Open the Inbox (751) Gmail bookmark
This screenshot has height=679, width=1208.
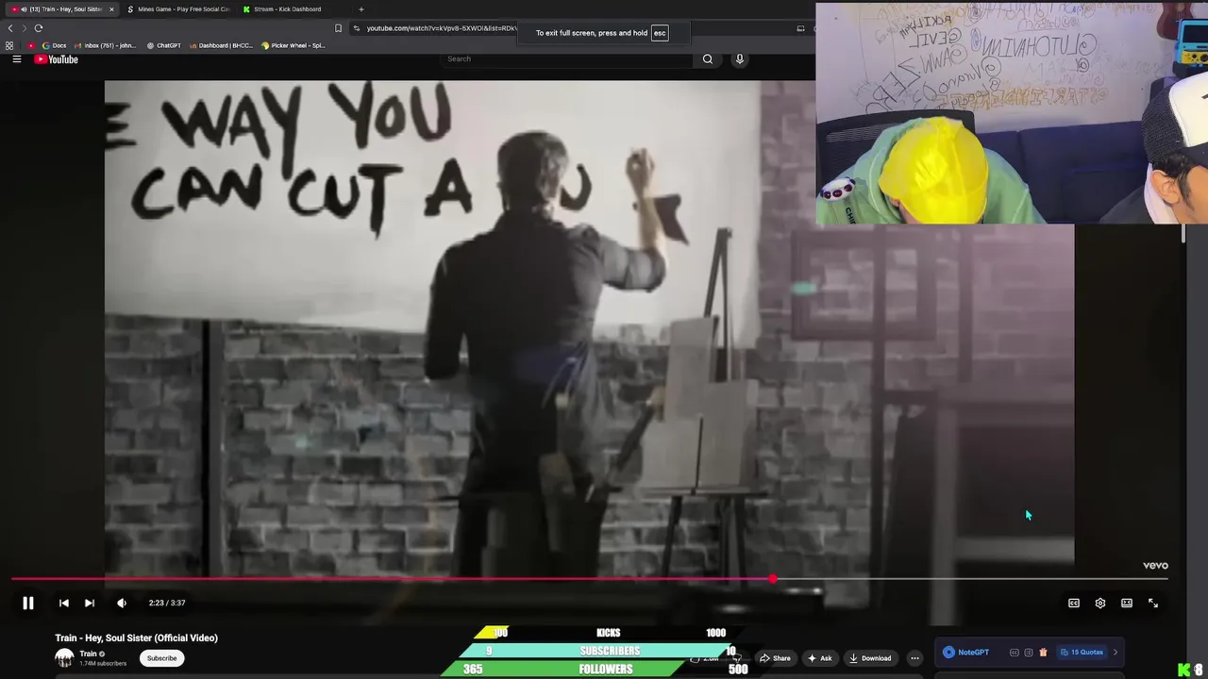point(105,45)
